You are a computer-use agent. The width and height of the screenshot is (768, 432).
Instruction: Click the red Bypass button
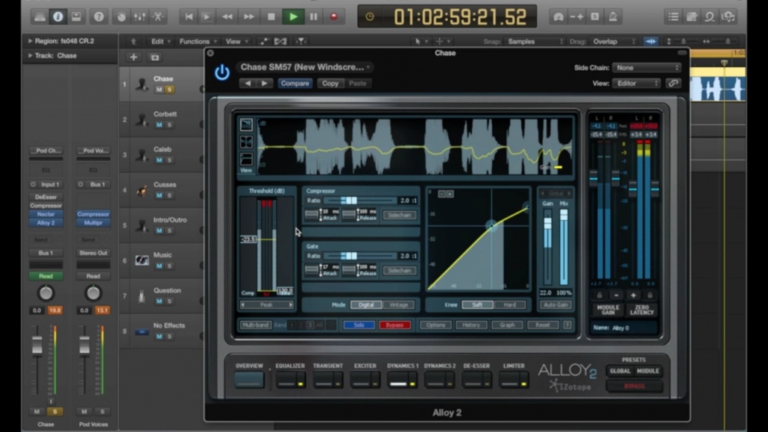(394, 325)
